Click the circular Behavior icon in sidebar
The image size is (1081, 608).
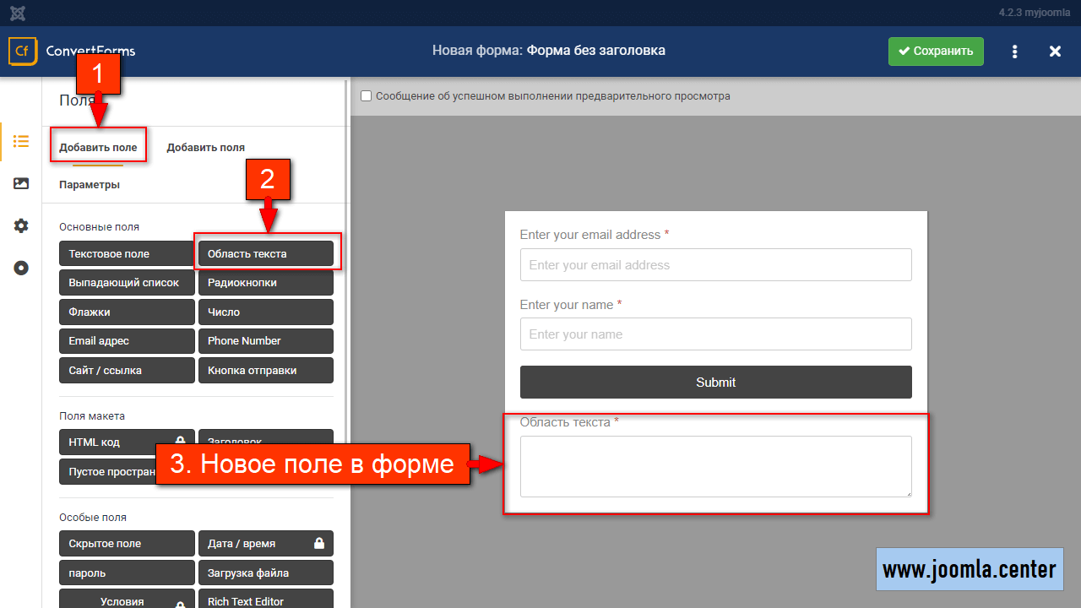coord(21,268)
